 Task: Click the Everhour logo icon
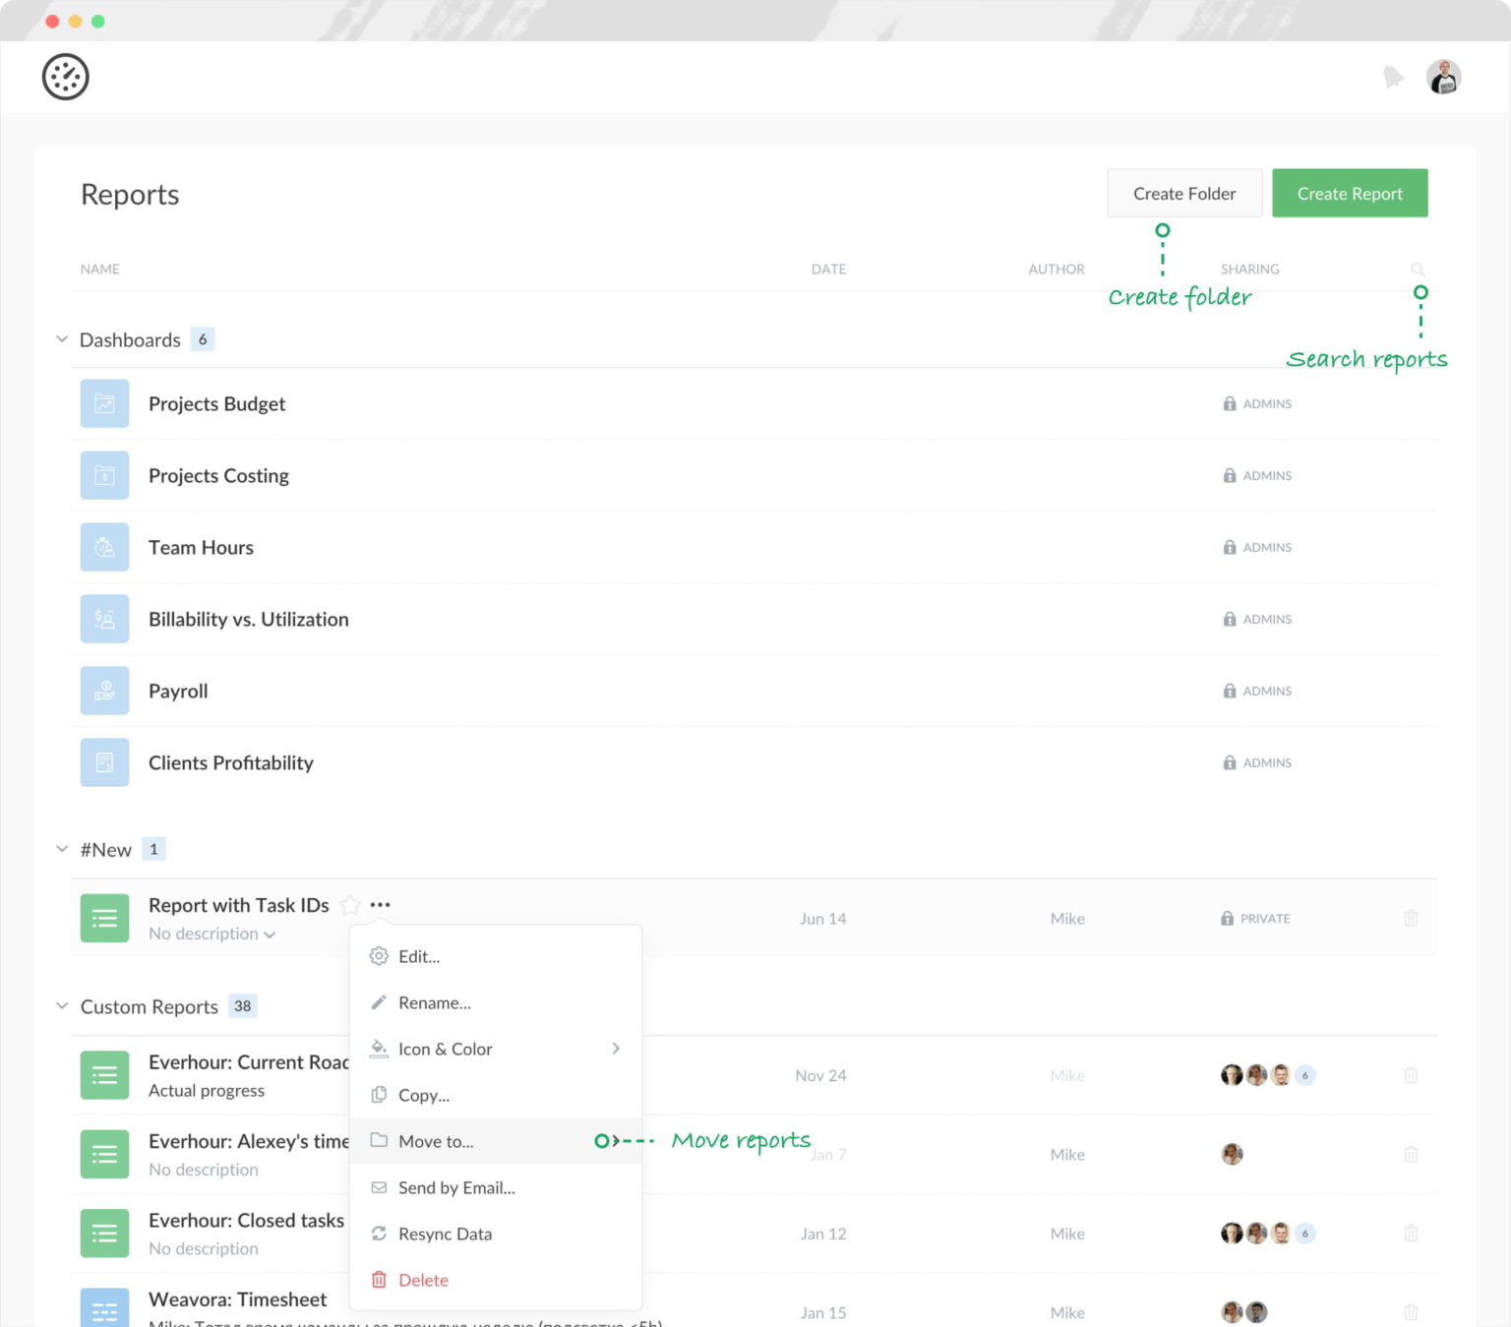click(65, 77)
